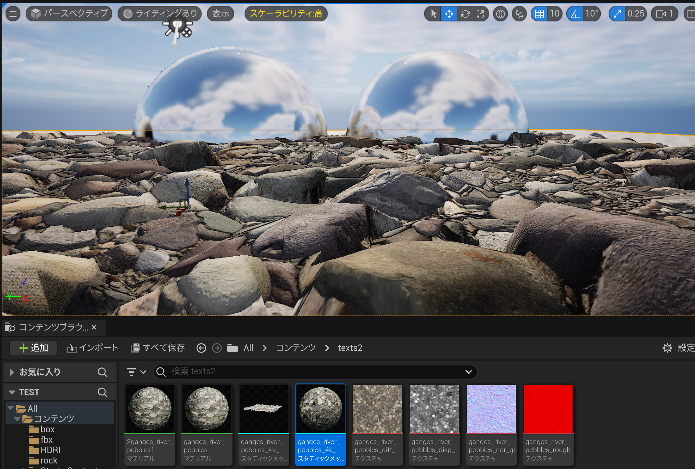The height and width of the screenshot is (469, 695).
Task: Open the content browser filter dropdown
Action: pyautogui.click(x=136, y=372)
